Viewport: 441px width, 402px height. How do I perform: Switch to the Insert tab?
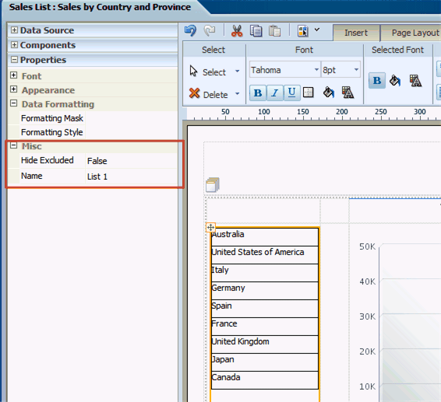click(x=356, y=33)
